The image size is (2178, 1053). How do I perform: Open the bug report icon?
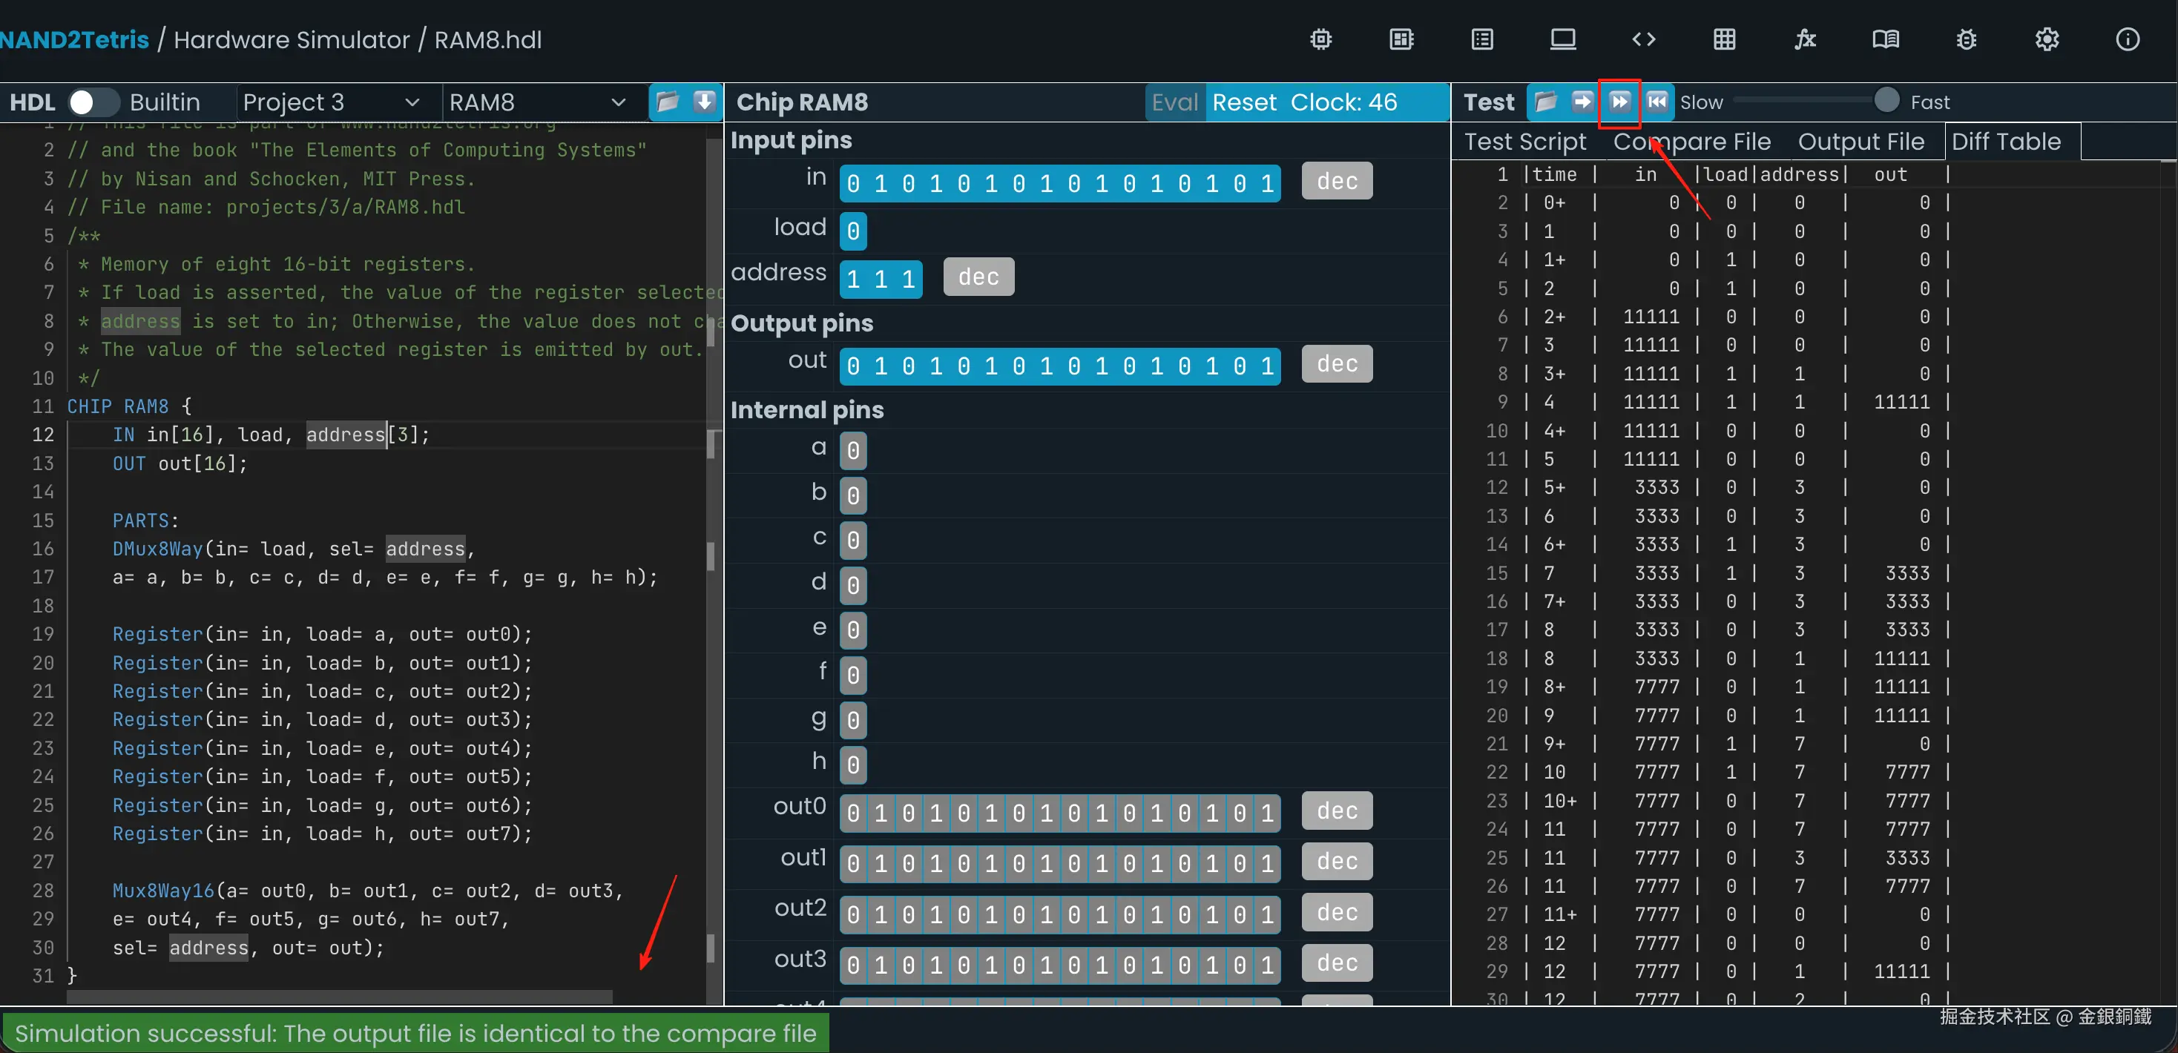(x=1967, y=39)
